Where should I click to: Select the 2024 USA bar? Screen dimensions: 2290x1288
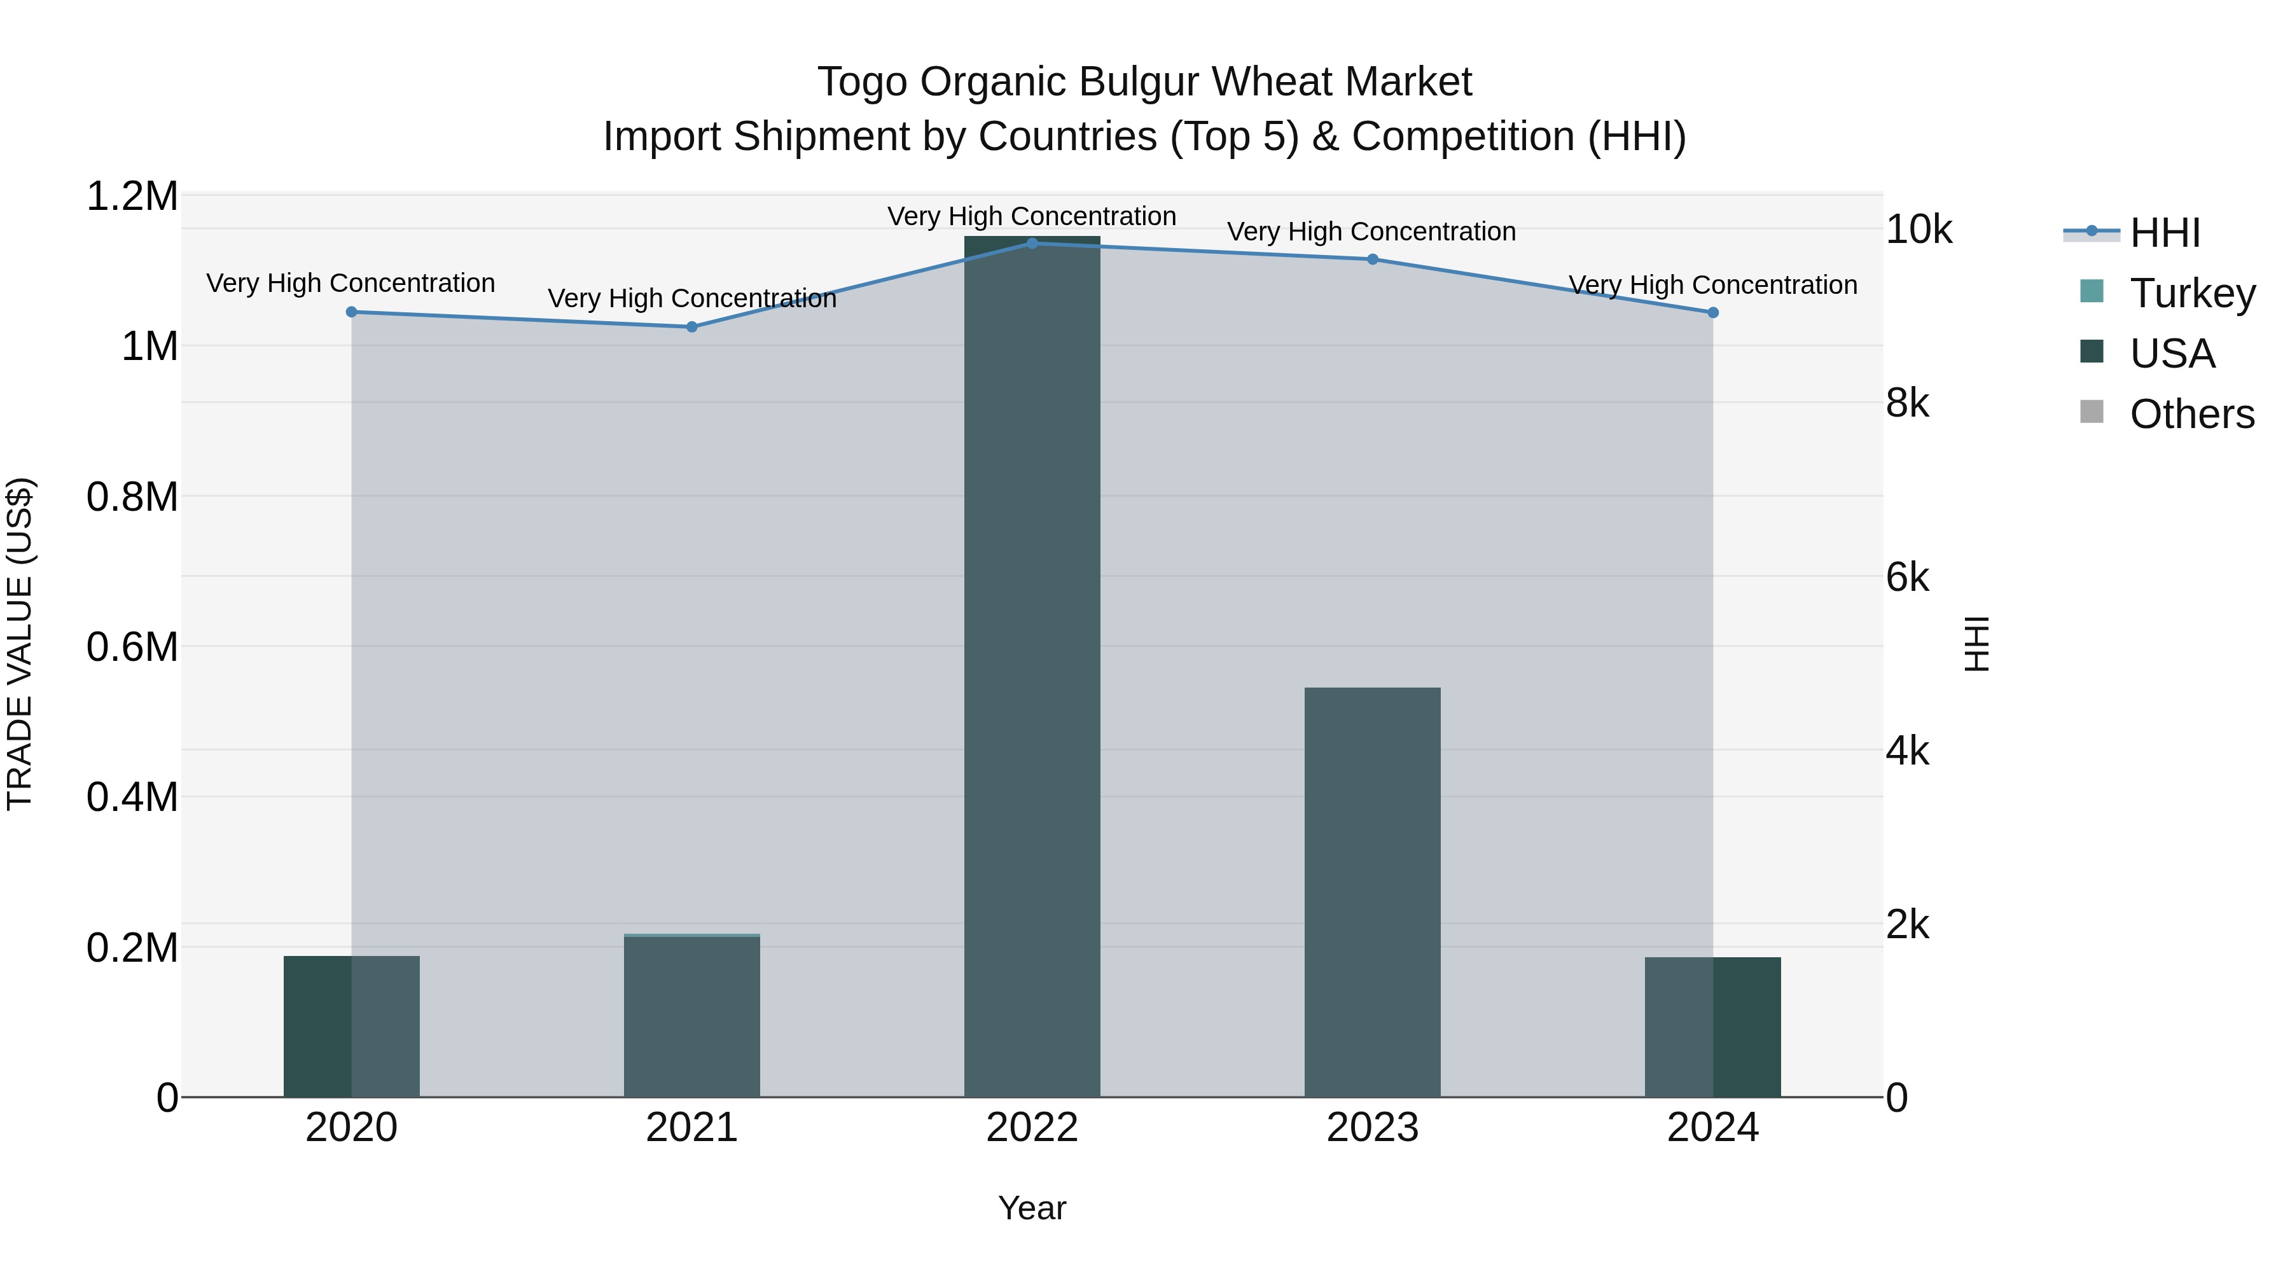click(x=1713, y=1028)
